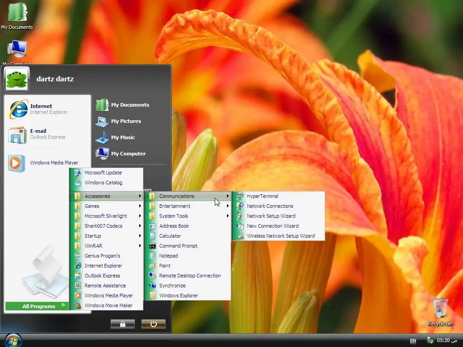Click the Windows Explorer icon
The height and width of the screenshot is (347, 463).
pos(152,295)
